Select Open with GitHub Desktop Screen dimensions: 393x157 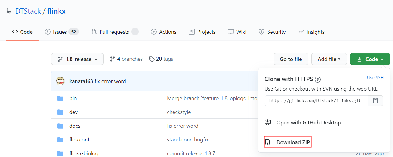pos(303,122)
